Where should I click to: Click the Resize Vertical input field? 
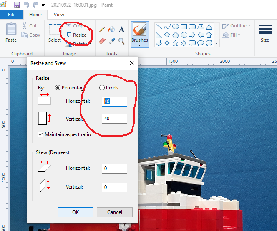(114, 119)
